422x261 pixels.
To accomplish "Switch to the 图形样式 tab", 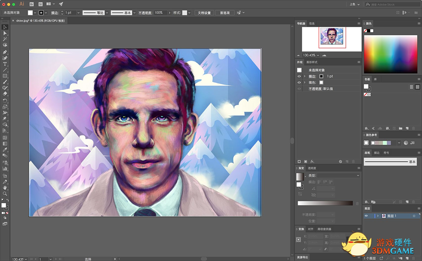I will click(x=312, y=62).
